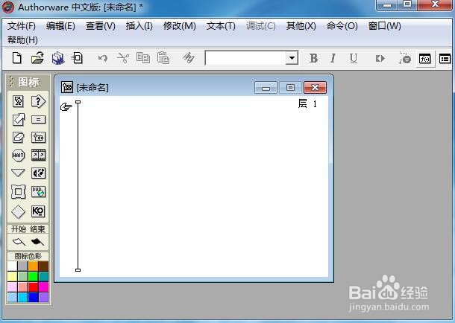Click the New file toolbar icon
Screen dimensions: 455x323
(x=17, y=58)
